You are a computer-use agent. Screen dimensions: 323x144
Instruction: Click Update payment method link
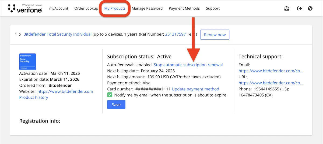click(195, 89)
